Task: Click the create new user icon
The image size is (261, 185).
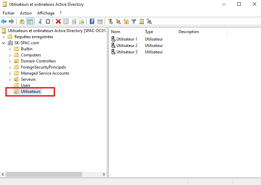Action: tap(110, 21)
